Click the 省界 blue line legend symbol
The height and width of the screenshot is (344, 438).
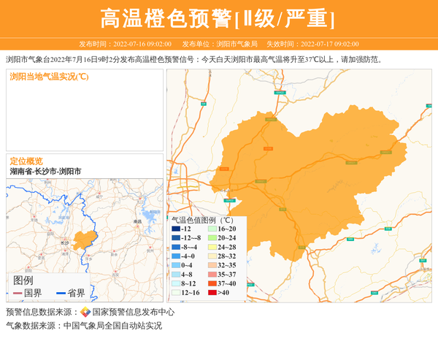[x=60, y=294]
